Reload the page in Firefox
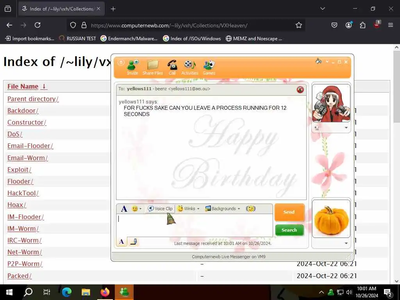400x300 pixels. coord(37,25)
